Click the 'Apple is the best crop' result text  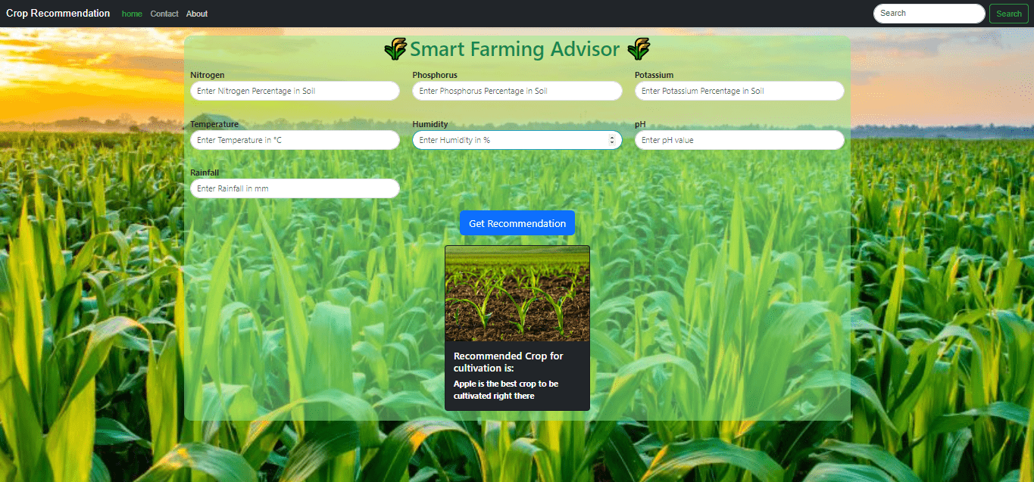click(x=506, y=390)
